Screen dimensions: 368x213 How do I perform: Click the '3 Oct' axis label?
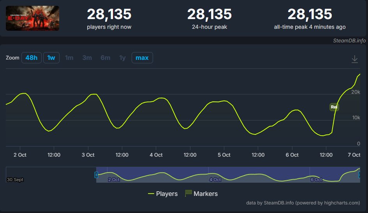click(x=88, y=155)
